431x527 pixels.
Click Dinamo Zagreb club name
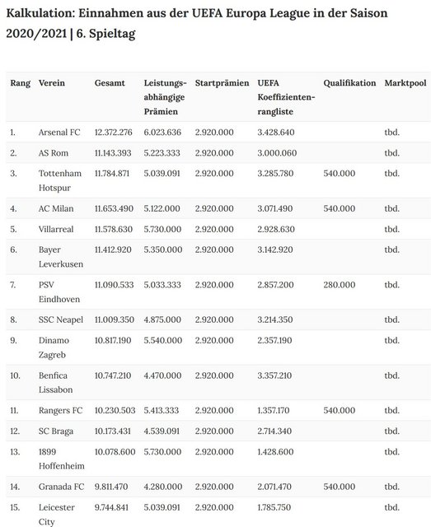click(54, 347)
